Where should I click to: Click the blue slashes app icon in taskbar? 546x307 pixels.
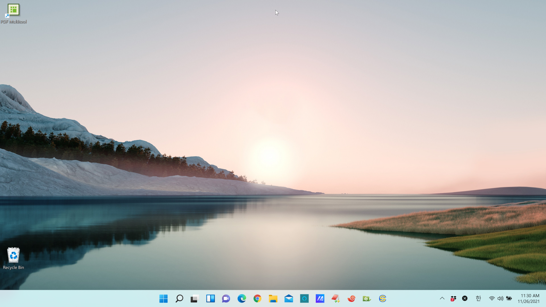coord(320,299)
